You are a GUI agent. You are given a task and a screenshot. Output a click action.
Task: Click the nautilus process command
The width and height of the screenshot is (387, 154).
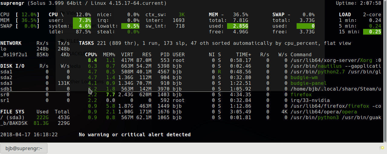point(336,66)
